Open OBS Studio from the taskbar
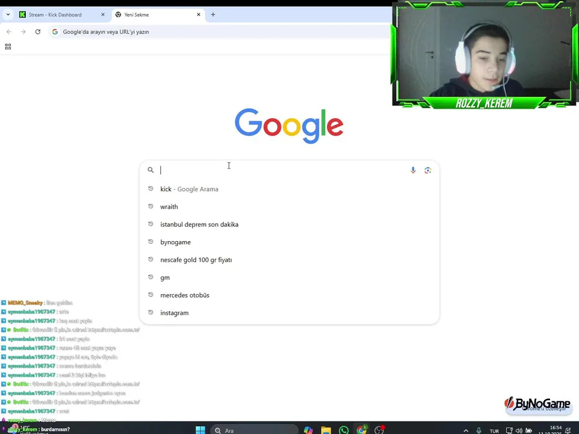The image size is (579, 434). (x=379, y=430)
